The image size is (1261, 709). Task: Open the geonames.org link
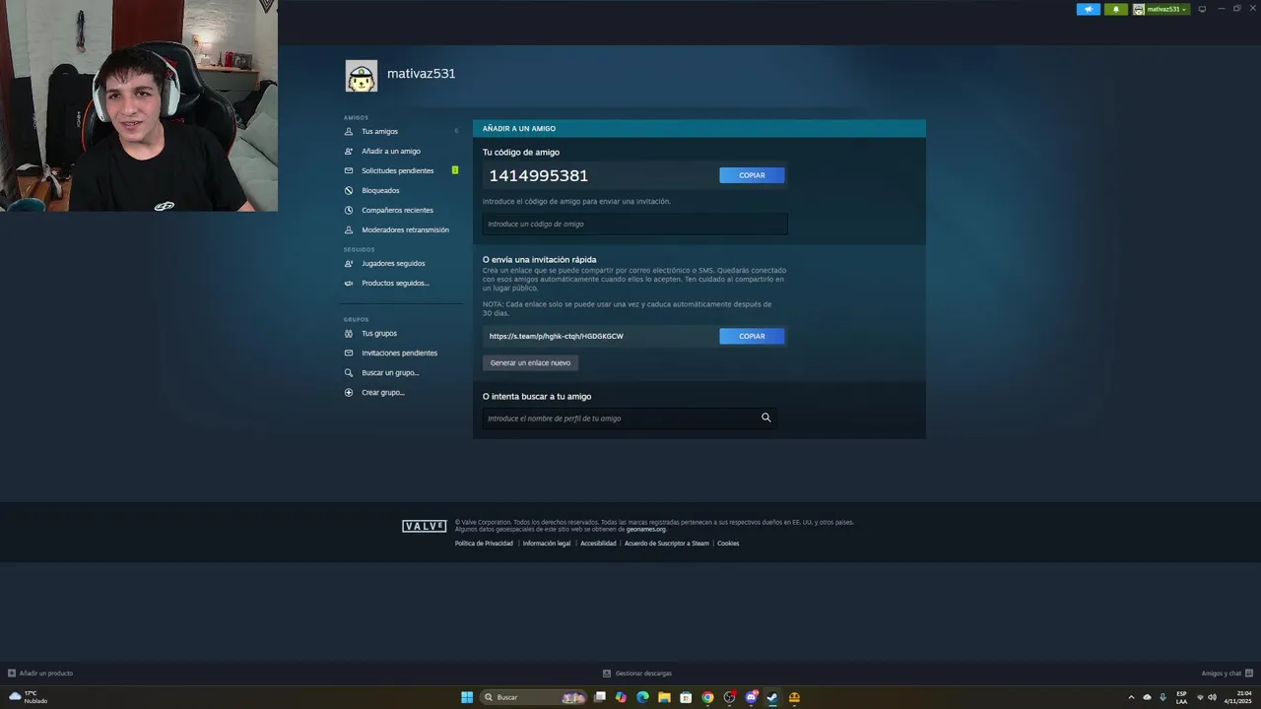pos(646,529)
